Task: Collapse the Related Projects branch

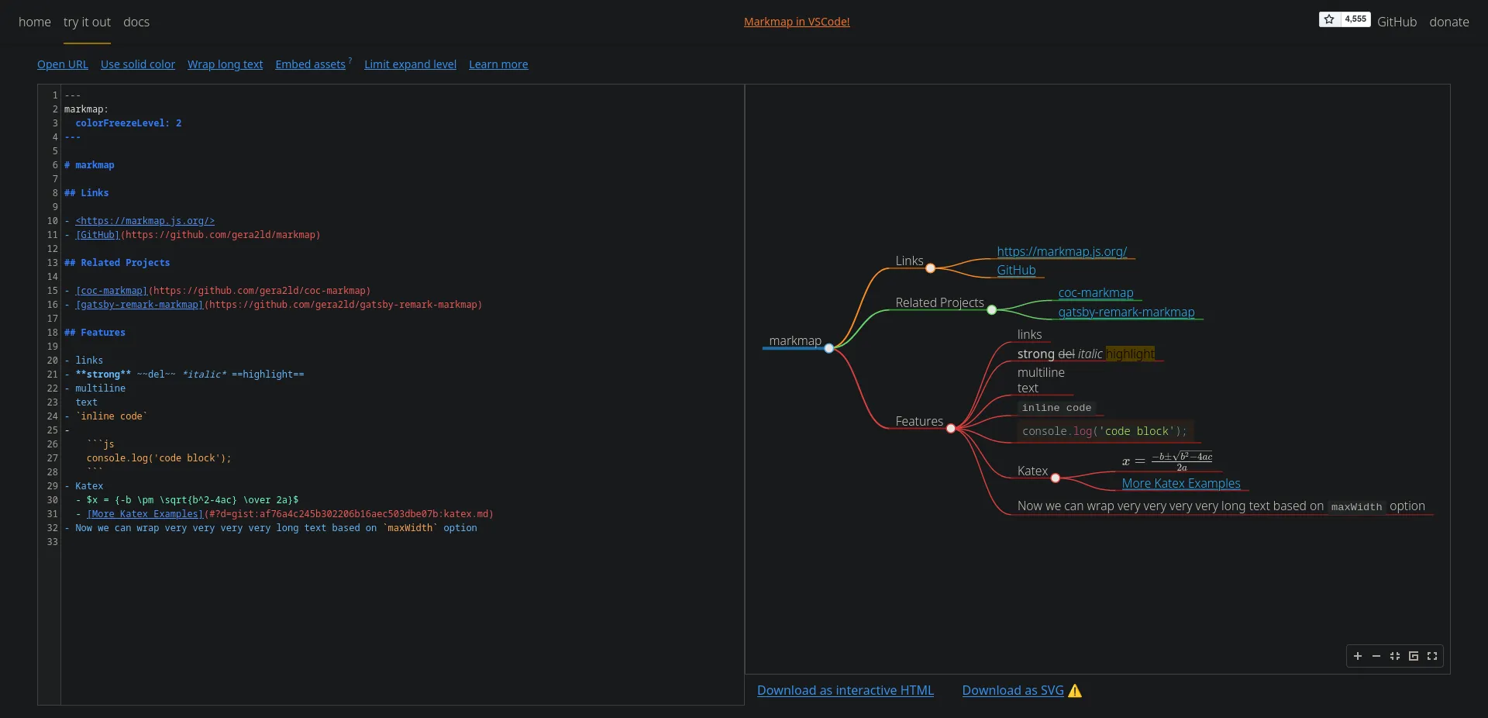Action: (992, 311)
